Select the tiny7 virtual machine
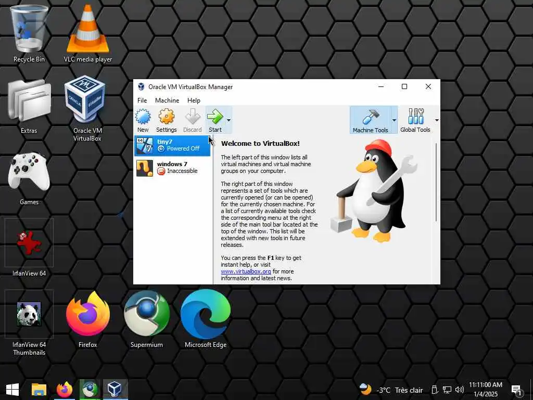 tap(172, 145)
